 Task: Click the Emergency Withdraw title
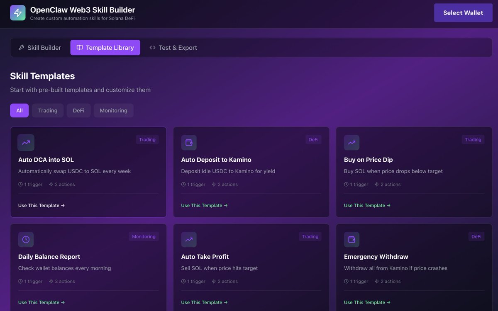376,257
